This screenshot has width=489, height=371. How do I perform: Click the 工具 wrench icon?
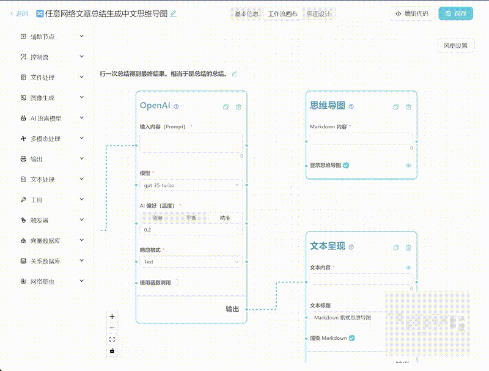pyautogui.click(x=23, y=199)
